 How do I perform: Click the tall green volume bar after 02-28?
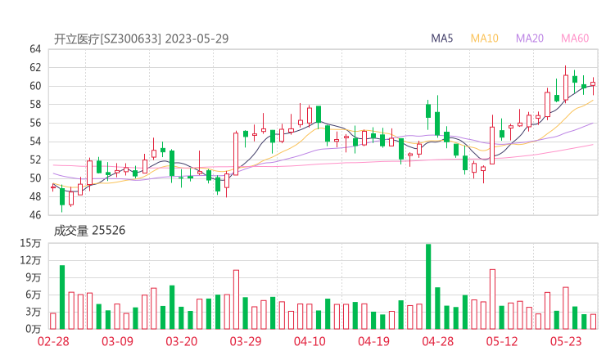click(x=62, y=298)
